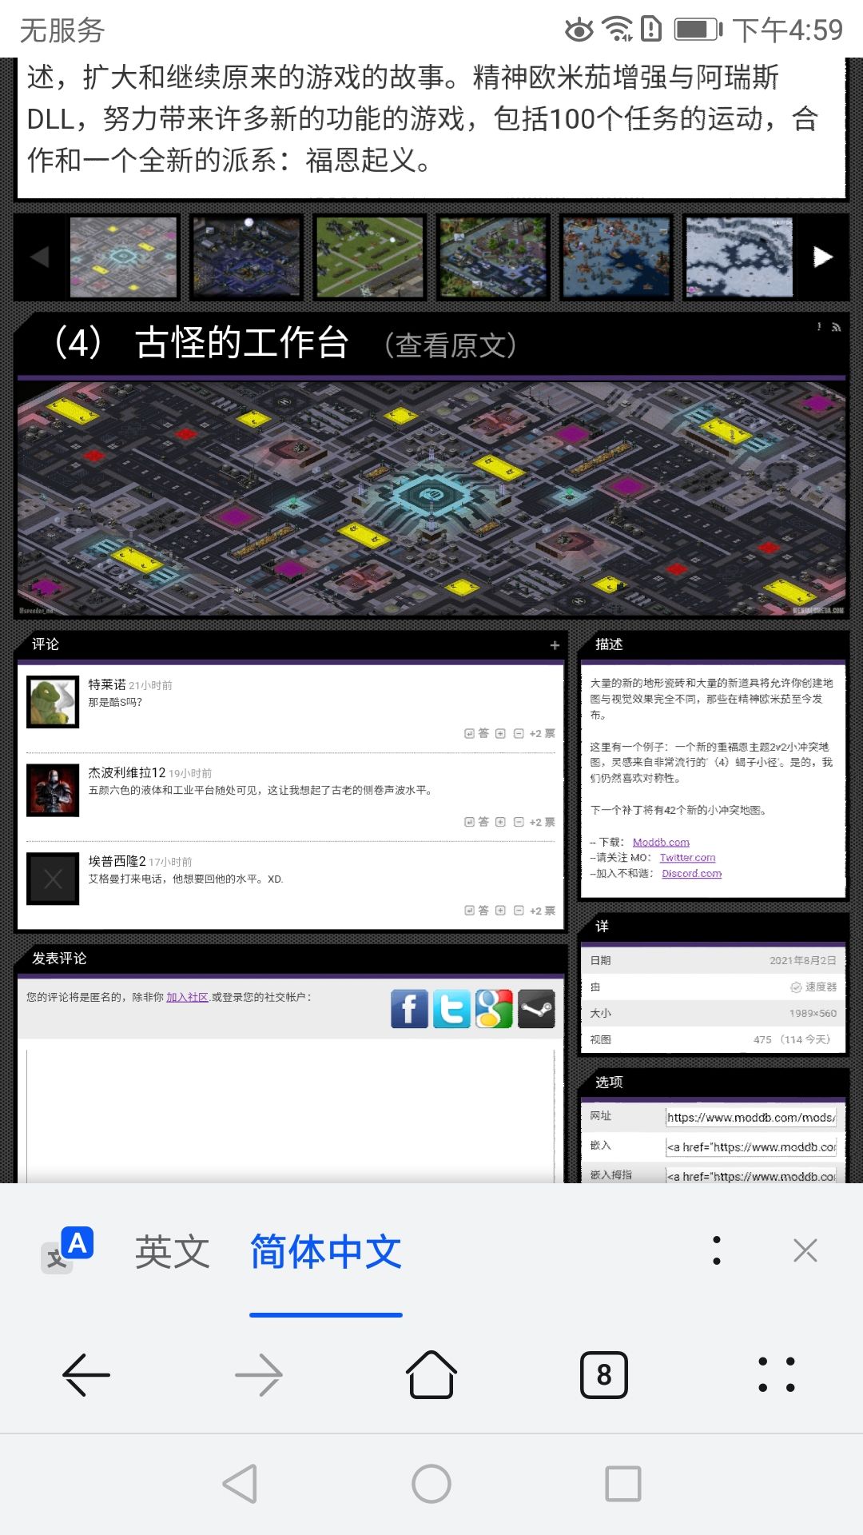Screen dimensions: 863x1535
Task: Open 杰波利维拉12's avatar
Action: pyautogui.click(x=53, y=790)
